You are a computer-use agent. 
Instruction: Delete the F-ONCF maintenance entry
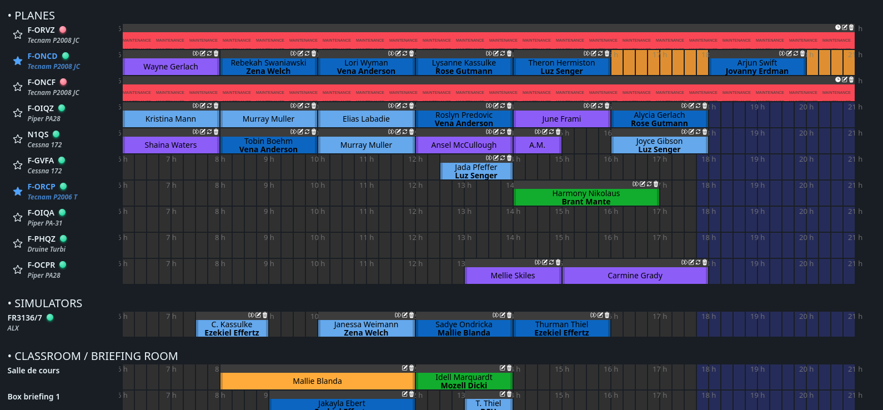point(851,79)
